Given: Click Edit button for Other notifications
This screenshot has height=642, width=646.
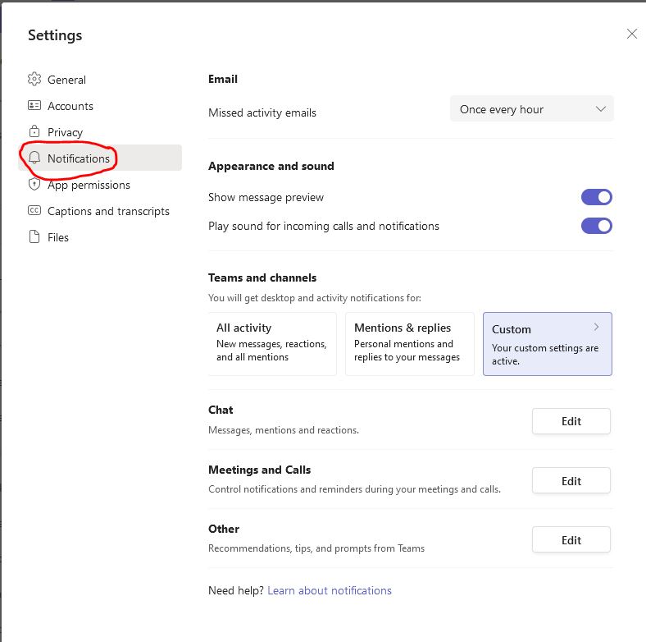Looking at the screenshot, I should pyautogui.click(x=571, y=539).
